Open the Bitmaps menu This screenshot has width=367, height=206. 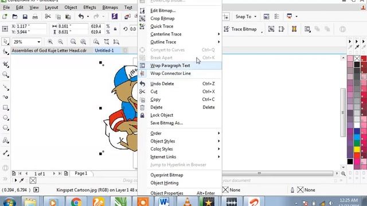coord(110,7)
